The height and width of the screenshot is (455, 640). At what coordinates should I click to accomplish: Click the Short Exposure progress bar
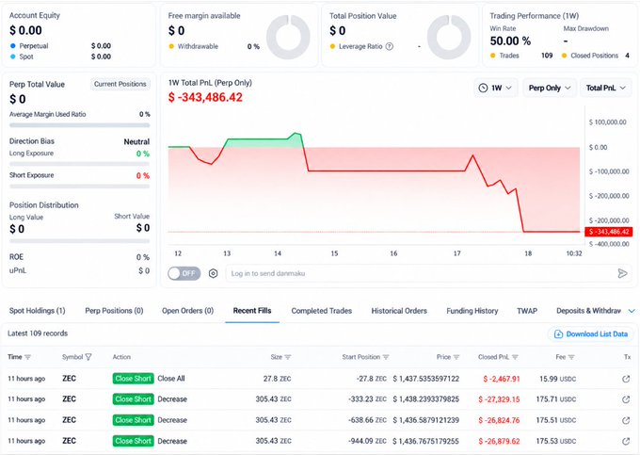pos(80,187)
